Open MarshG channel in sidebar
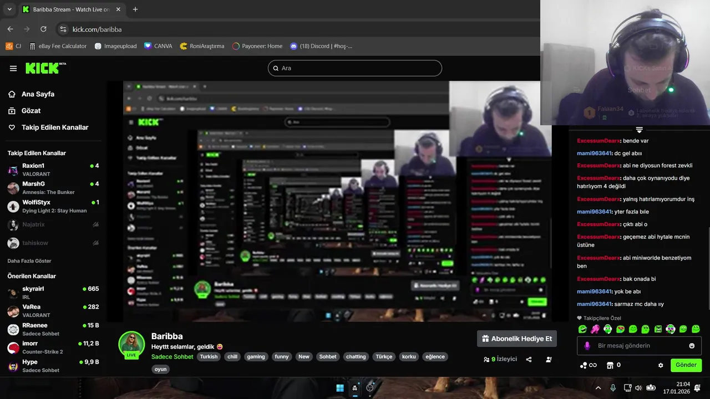710x399 pixels. coord(53,187)
